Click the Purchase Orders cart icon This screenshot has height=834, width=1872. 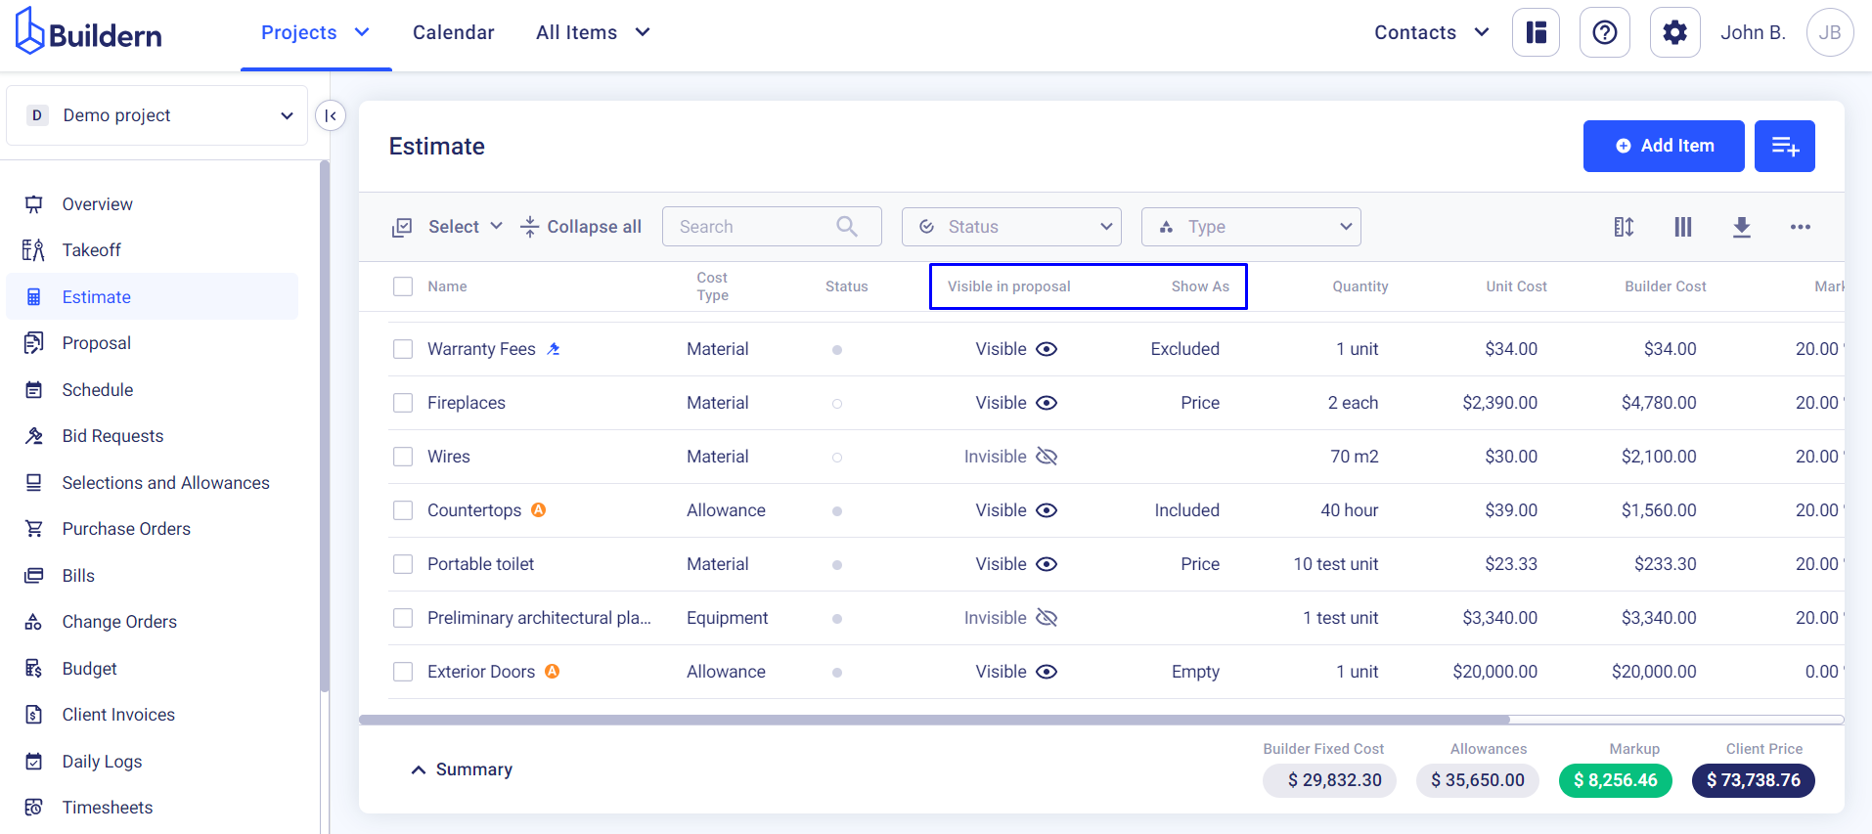pos(33,529)
